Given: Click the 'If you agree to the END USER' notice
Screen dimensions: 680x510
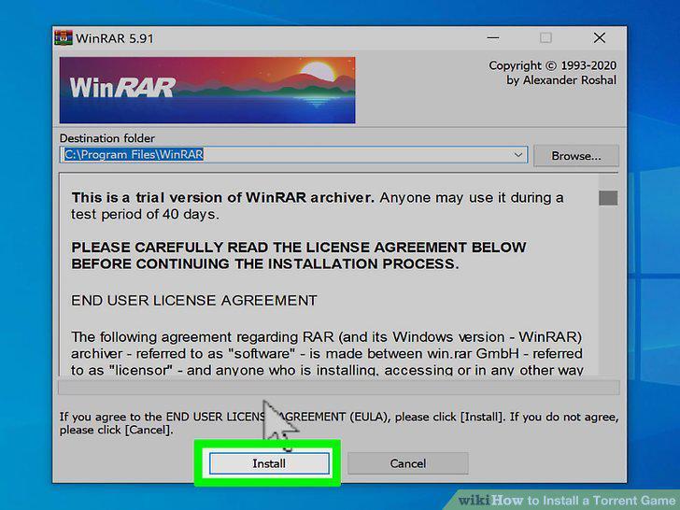Looking at the screenshot, I should 339,423.
